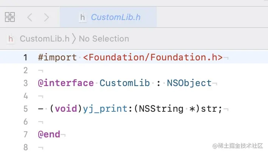The width and height of the screenshot is (268, 154).
Task: Click line number 1 in gutter
Action: (x=25, y=57)
